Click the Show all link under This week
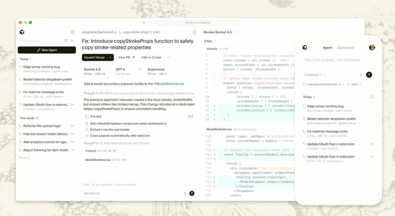This screenshot has width=395, height=216. click(24, 158)
